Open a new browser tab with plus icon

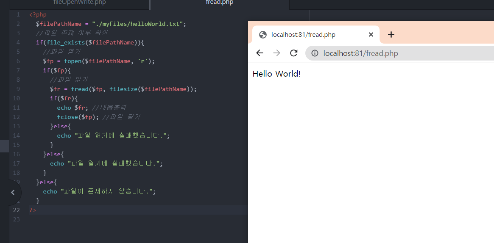tap(391, 35)
